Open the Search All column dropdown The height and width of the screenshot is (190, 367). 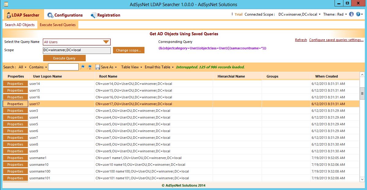click(x=22, y=67)
